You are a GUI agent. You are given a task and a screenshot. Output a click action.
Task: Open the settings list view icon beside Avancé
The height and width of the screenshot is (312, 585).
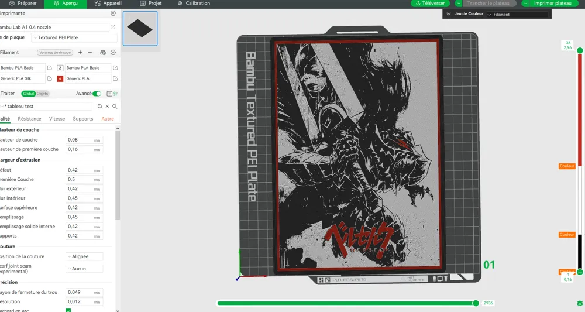(x=109, y=94)
